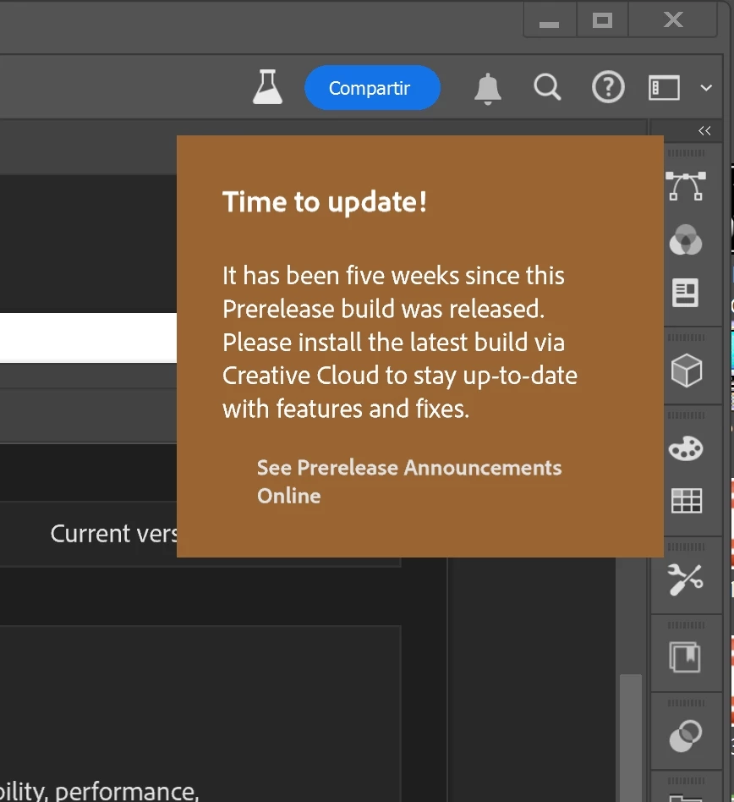Screen dimensions: 734x802
Task: Close the application window
Action: pyautogui.click(x=673, y=20)
